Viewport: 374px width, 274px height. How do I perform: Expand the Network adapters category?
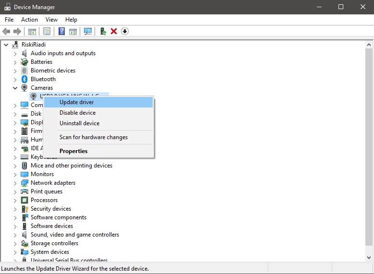[x=15, y=183]
